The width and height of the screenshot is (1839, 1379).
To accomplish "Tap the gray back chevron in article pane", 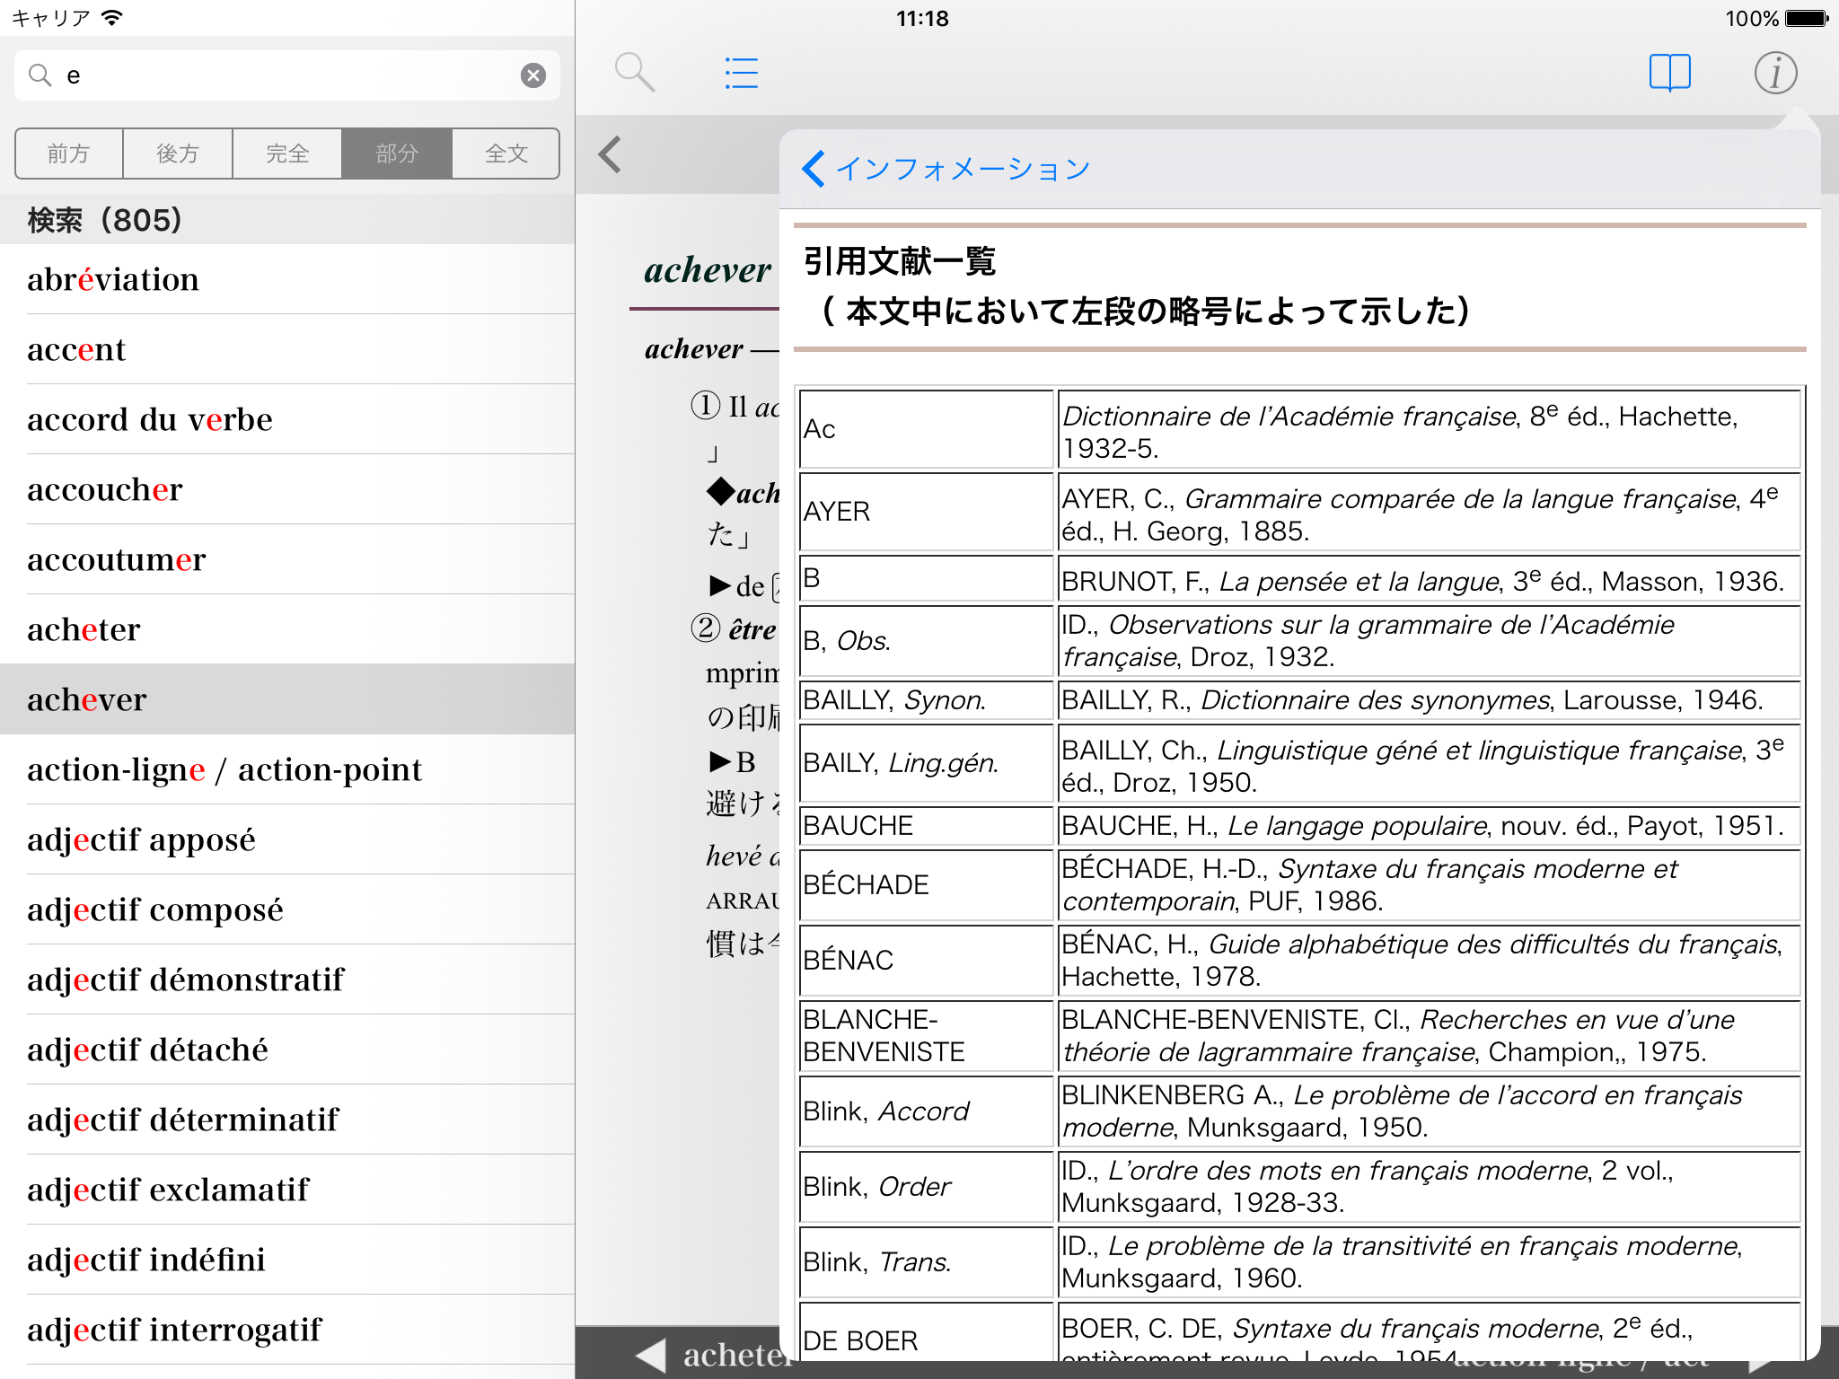I will click(x=611, y=154).
